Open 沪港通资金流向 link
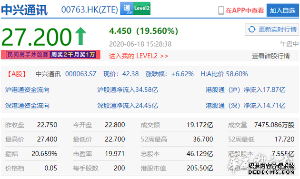The height and width of the screenshot is (179, 300). tap(27, 90)
